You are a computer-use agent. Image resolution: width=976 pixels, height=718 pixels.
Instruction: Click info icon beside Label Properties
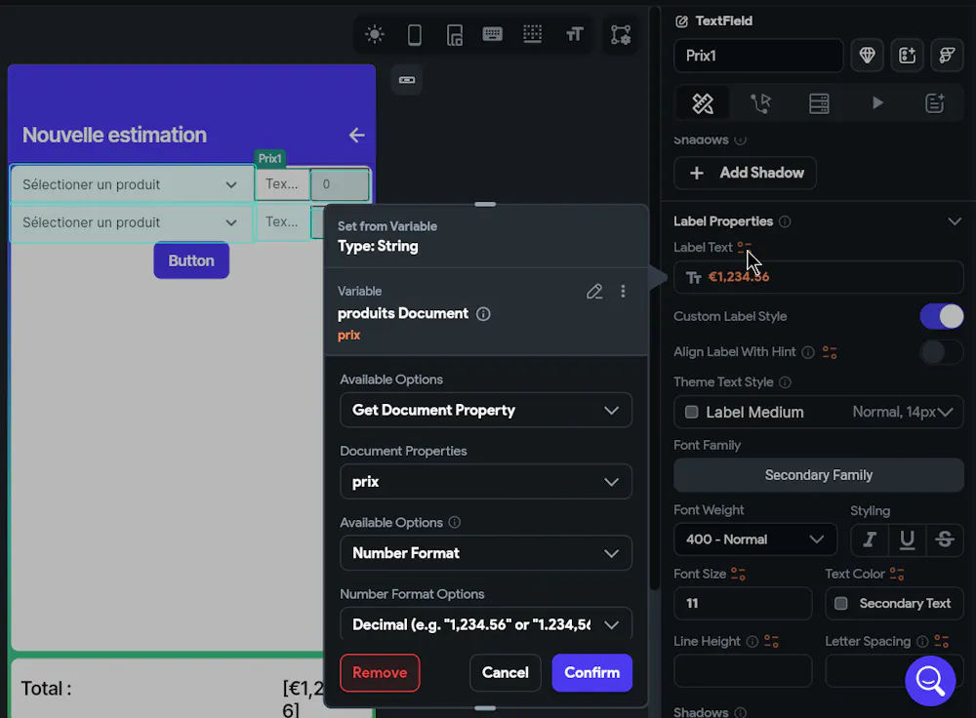pyautogui.click(x=785, y=221)
